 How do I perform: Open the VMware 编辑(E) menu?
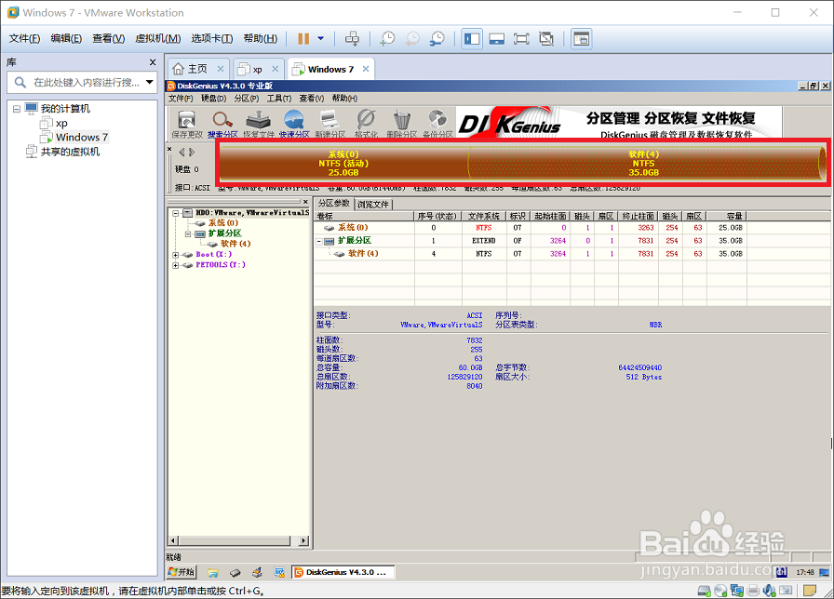coord(66,39)
